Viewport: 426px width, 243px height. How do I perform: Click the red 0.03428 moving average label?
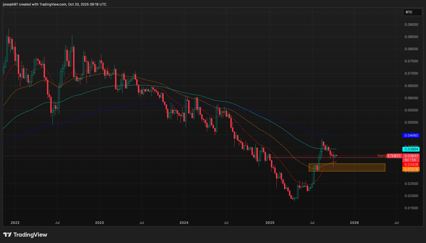(x=411, y=165)
